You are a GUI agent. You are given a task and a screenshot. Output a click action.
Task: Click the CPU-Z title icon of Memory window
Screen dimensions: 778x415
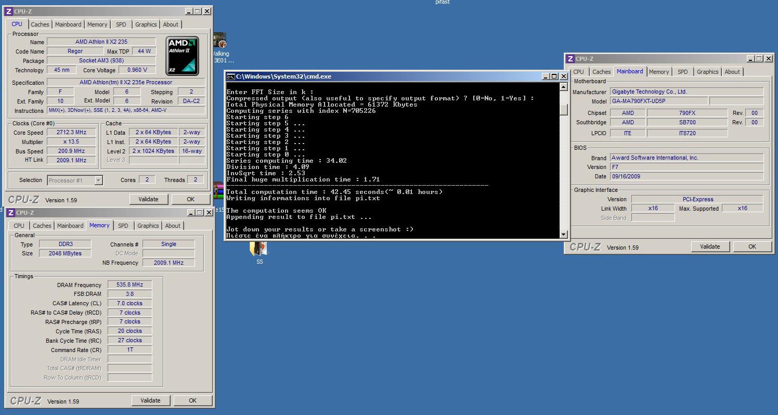click(11, 213)
